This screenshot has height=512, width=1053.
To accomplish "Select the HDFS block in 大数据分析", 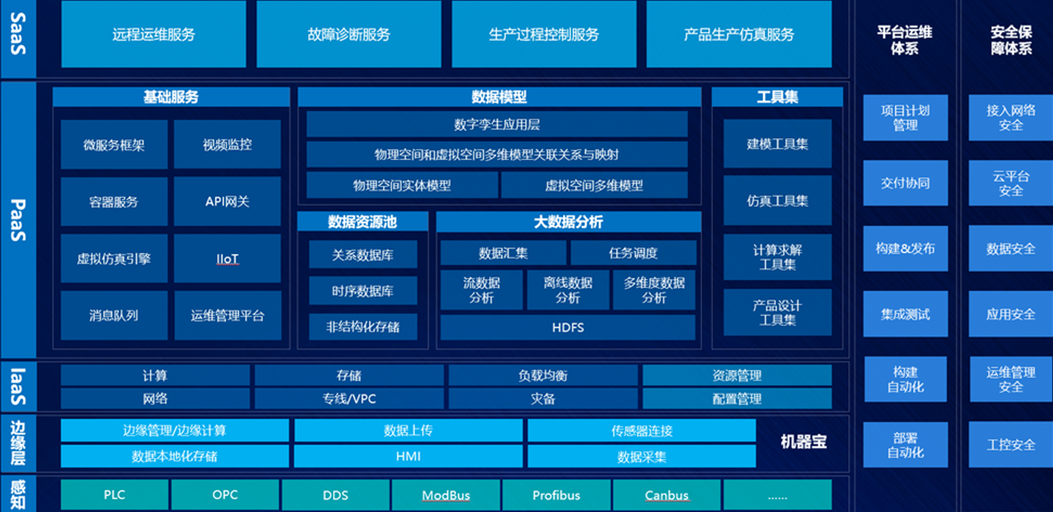I will click(567, 327).
